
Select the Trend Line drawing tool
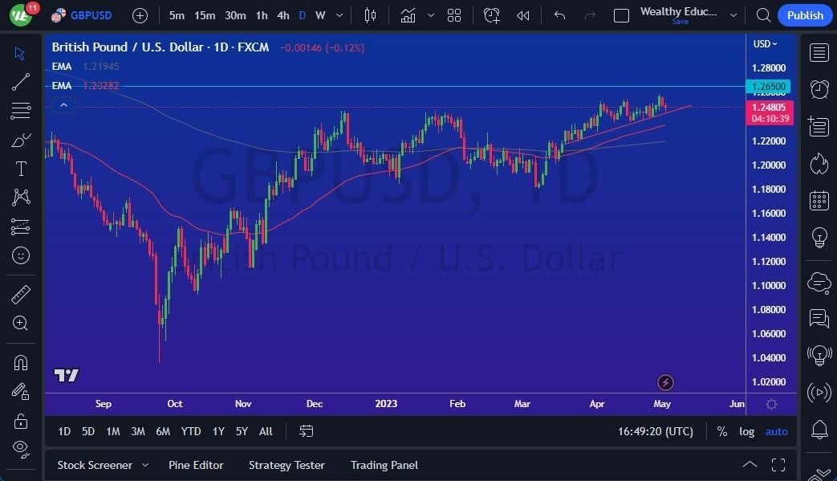(20, 81)
